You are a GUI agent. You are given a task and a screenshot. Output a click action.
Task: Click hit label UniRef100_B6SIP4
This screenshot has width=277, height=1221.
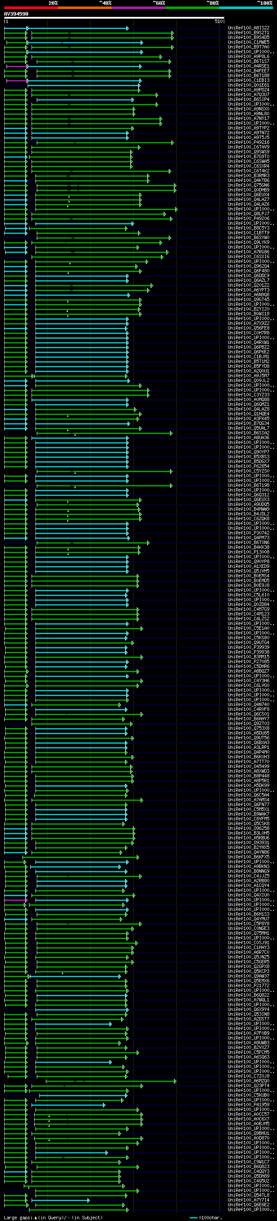[248, 99]
